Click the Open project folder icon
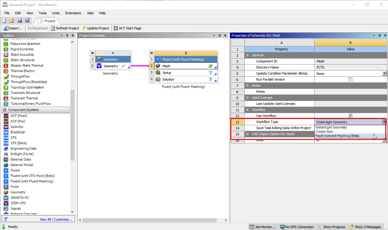 [12, 21]
